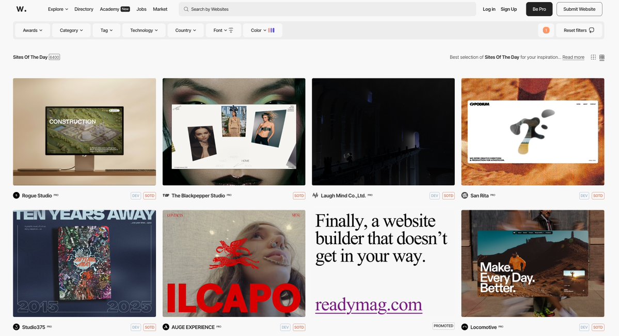Click the Submit Website button
The image size is (619, 336).
(x=579, y=9)
